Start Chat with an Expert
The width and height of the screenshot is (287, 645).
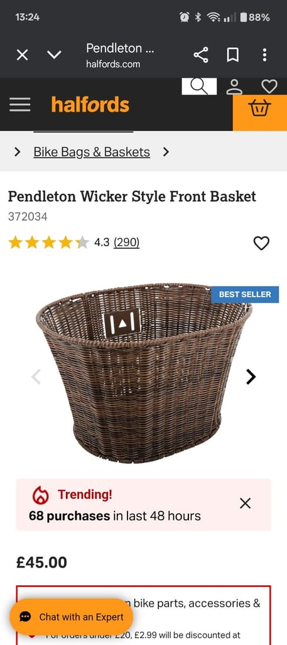(72, 617)
